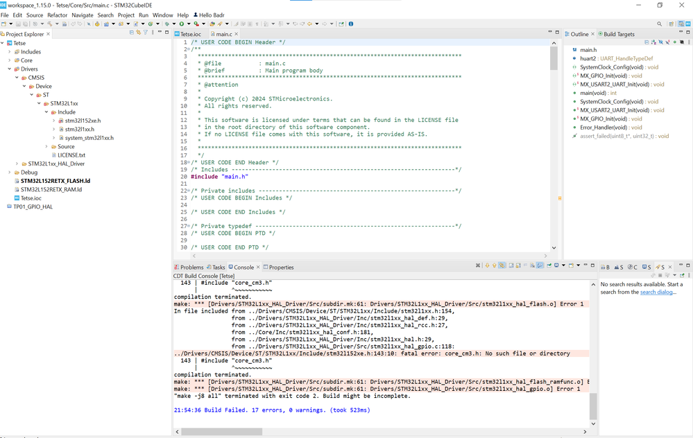Click the Project Explorer filter funnel icon
The image size is (693, 438).
click(145, 33)
